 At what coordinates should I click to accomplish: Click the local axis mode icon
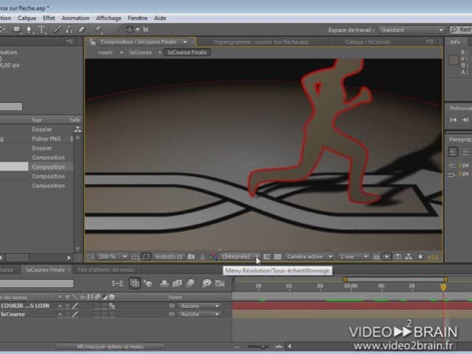[129, 29]
